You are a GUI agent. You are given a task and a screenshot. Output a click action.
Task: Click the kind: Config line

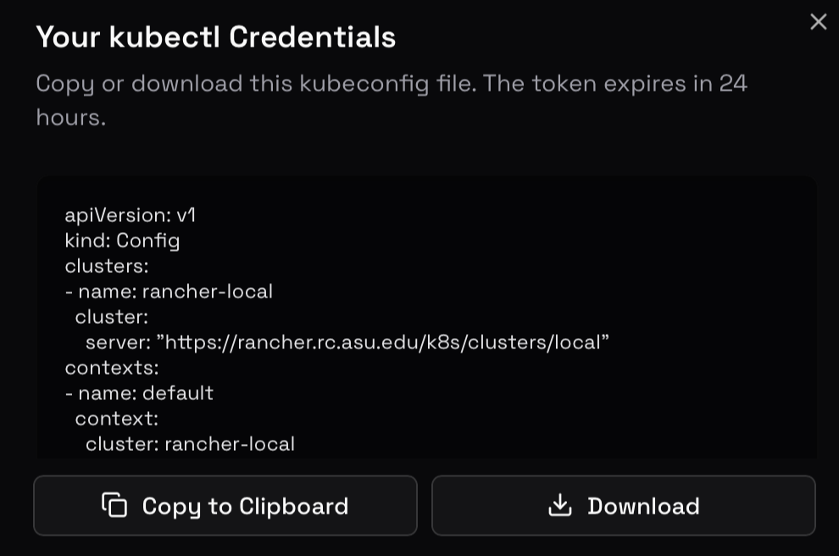pos(123,241)
